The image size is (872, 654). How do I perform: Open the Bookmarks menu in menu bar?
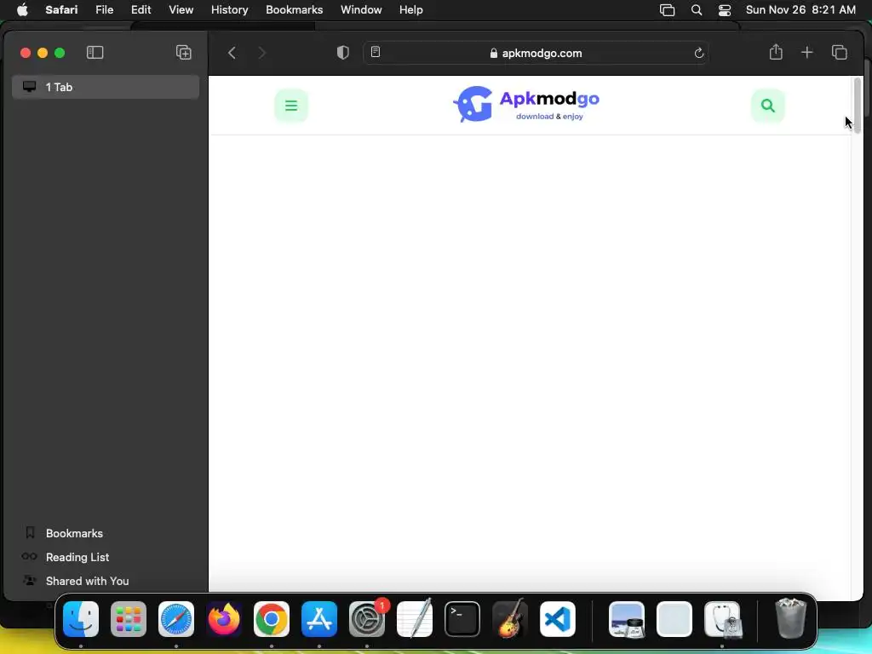(x=294, y=10)
